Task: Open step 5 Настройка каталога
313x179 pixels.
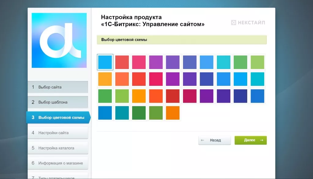Action: tap(58, 148)
